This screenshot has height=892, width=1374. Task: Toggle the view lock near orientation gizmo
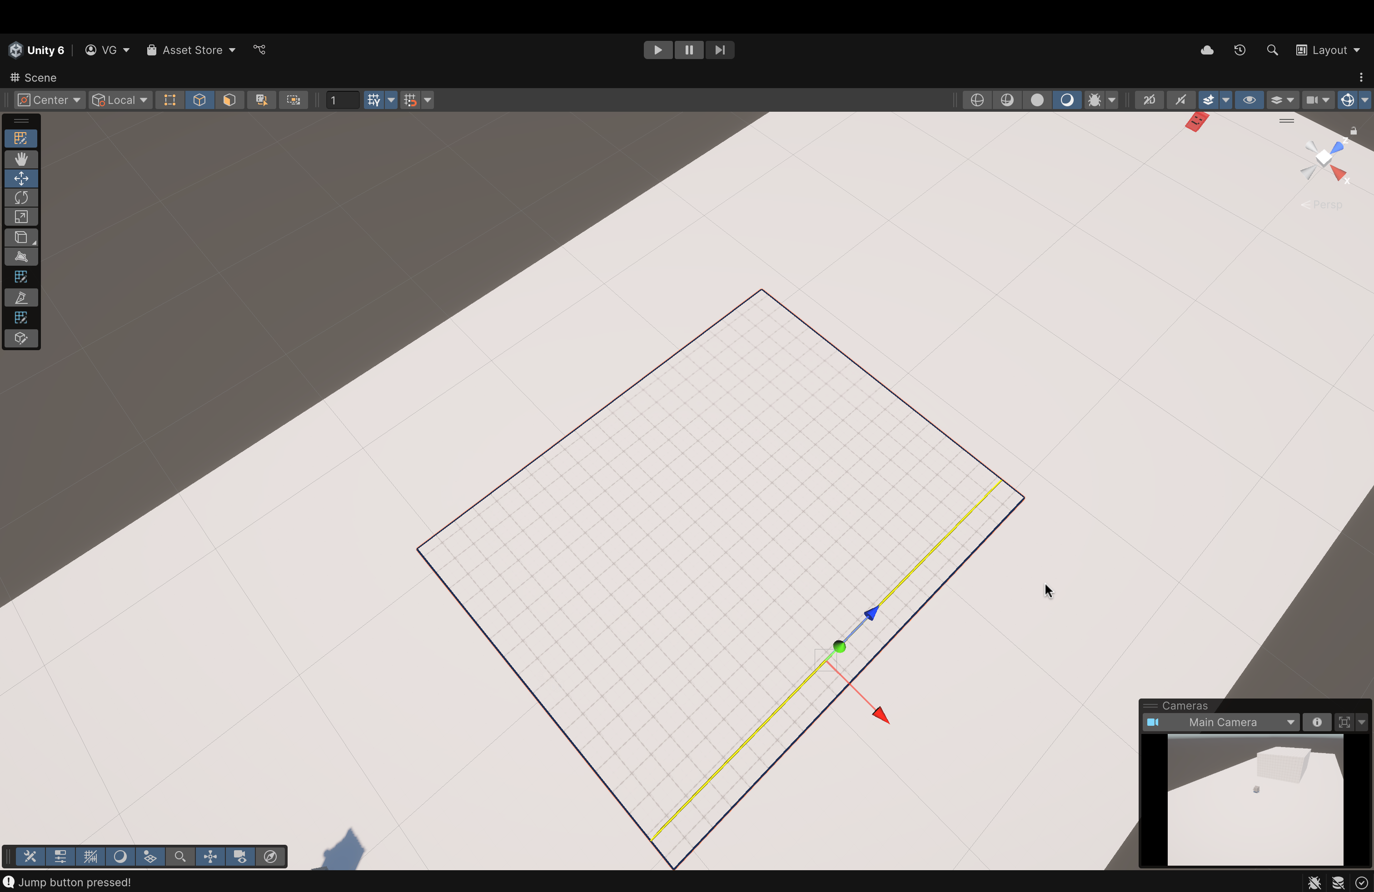pyautogui.click(x=1353, y=131)
